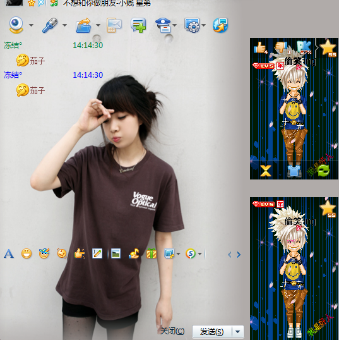This screenshot has height=340, width=339.
Task: Open the send button options dropdown
Action: 237,332
